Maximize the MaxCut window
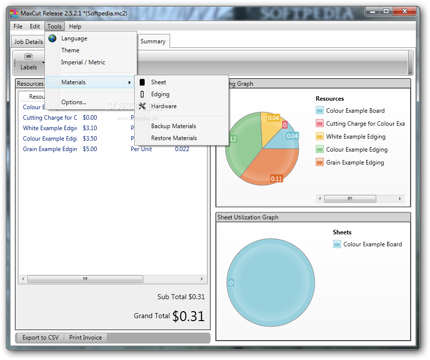The height and width of the screenshot is (360, 430). (x=386, y=11)
